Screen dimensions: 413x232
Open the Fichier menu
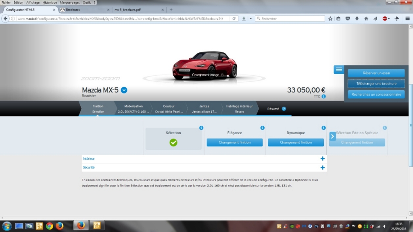(x=6, y=3)
